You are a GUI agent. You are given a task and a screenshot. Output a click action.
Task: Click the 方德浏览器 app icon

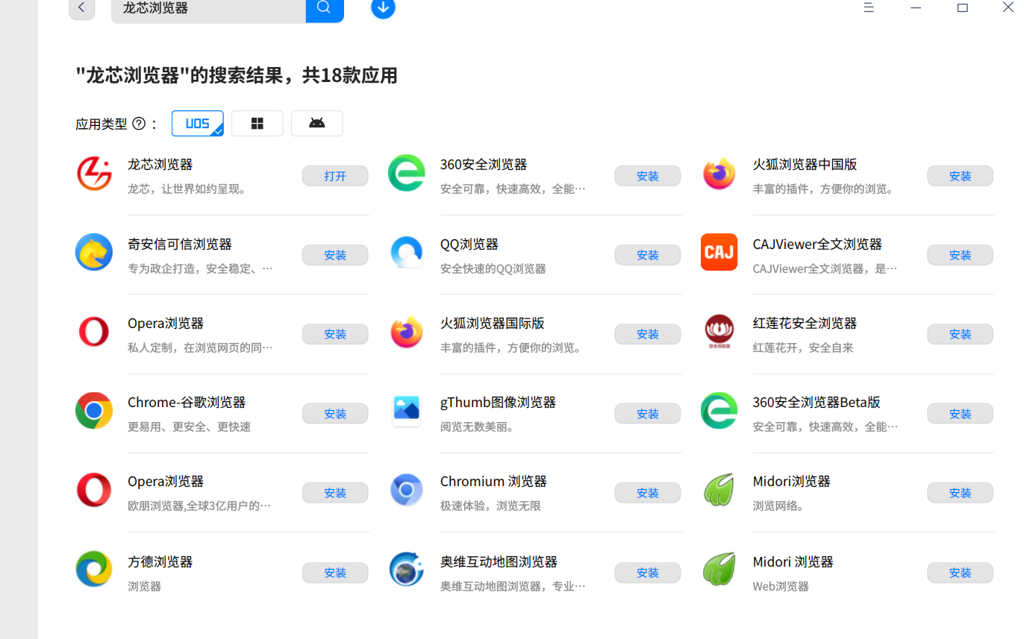pos(94,570)
